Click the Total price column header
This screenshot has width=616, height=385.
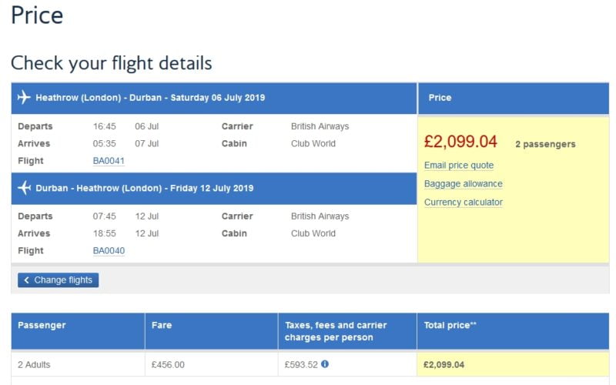513,331
